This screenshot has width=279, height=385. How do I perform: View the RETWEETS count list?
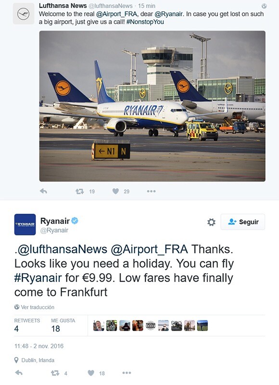pyautogui.click(x=27, y=325)
